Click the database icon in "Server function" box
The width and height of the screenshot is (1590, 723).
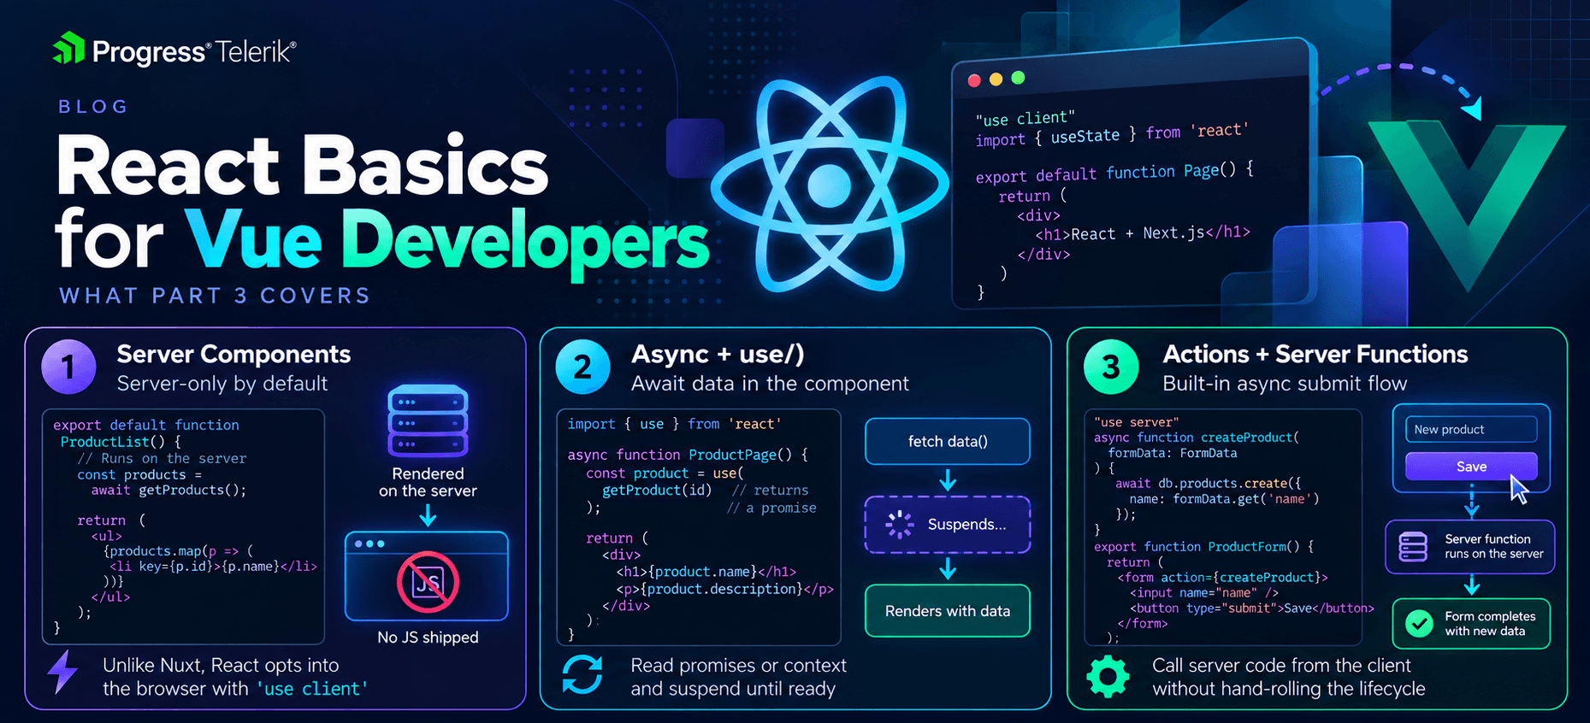1413,546
